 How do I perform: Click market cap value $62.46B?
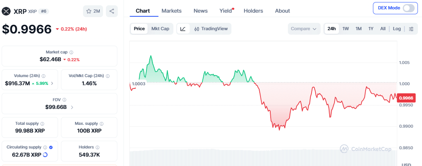tap(50, 60)
